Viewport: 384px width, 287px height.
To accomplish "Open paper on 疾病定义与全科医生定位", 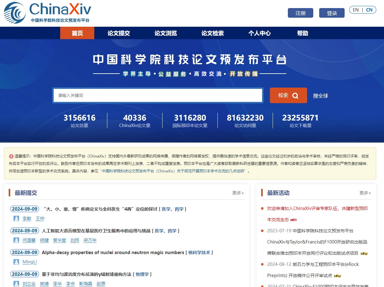I will (100, 209).
